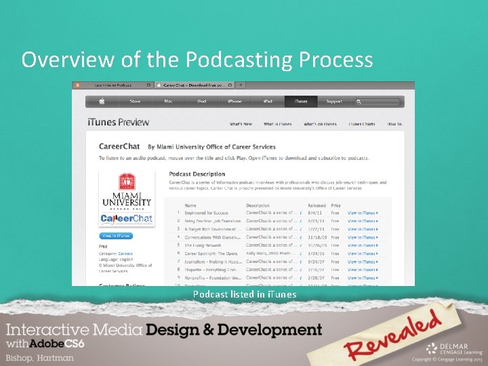Open the Mac section in navigation bar
This screenshot has width=488, height=366.
click(x=168, y=101)
